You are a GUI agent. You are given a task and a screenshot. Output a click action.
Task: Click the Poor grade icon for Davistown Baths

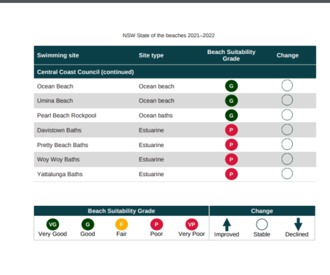[231, 130]
